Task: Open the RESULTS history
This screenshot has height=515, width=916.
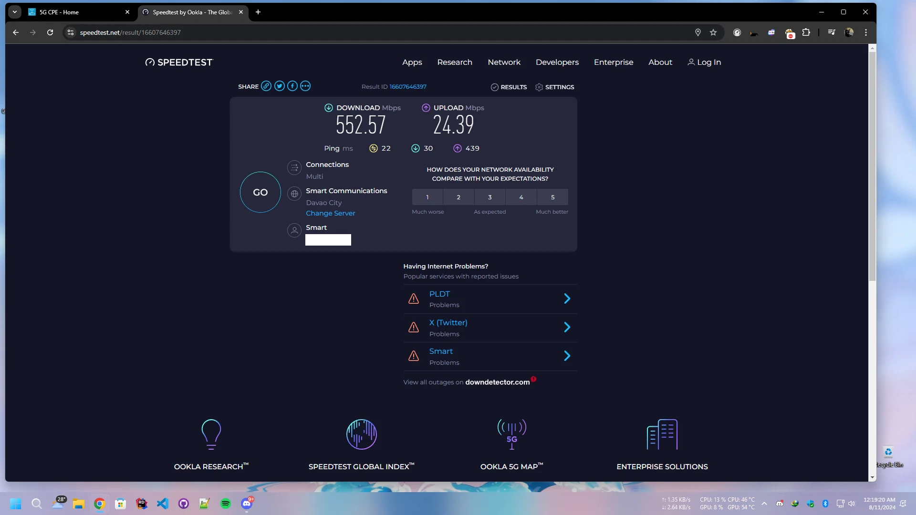Action: (509, 87)
